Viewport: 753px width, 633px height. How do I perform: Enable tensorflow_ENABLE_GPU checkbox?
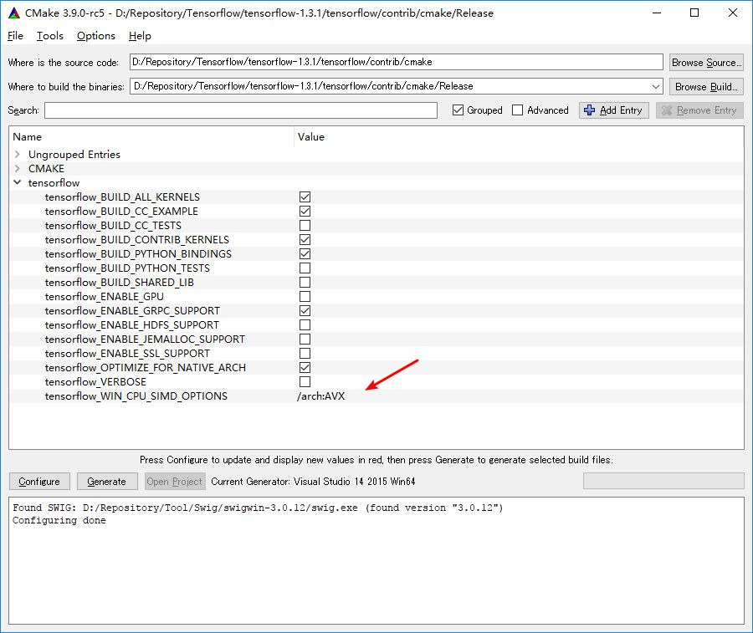(x=305, y=296)
